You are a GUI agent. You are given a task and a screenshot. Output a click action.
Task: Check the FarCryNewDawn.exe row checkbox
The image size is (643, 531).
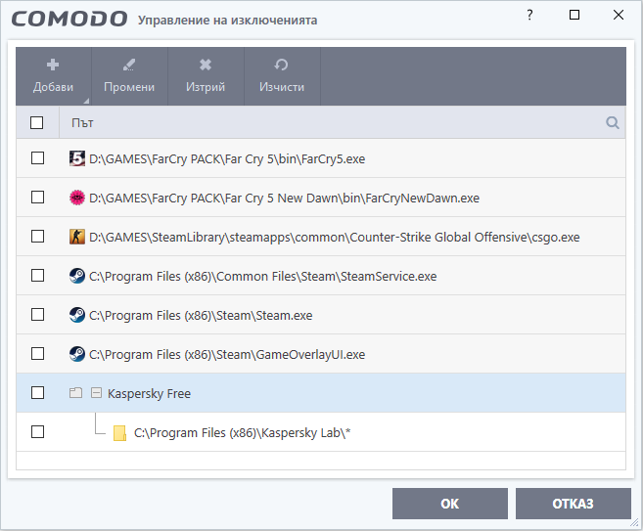38,198
